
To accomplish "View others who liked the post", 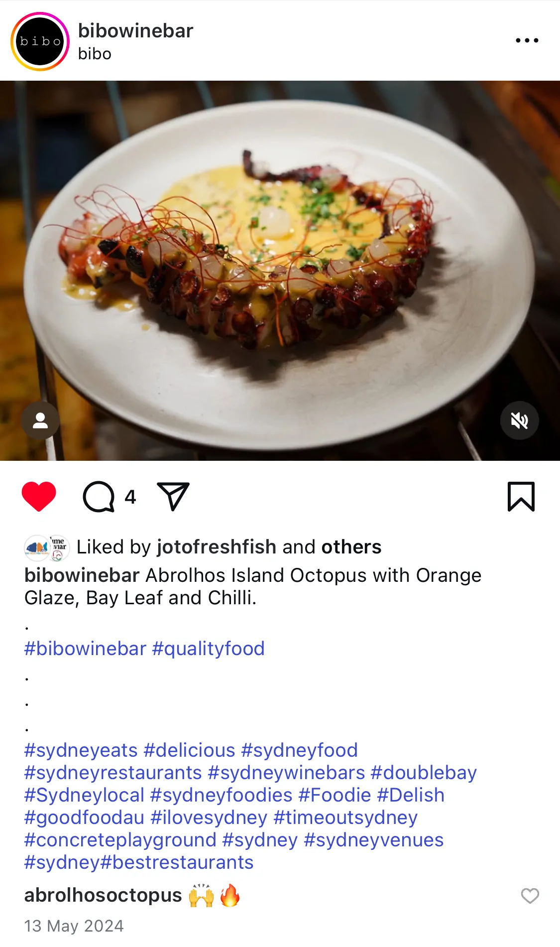I will coord(351,547).
